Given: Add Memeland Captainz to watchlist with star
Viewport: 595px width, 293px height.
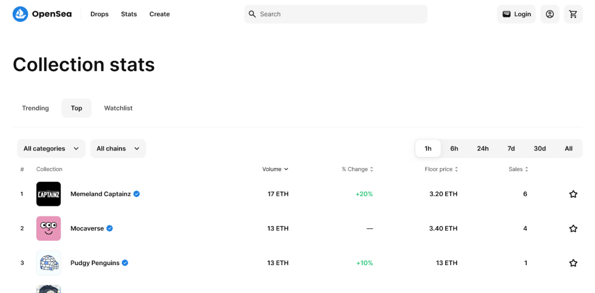Looking at the screenshot, I should tap(573, 194).
